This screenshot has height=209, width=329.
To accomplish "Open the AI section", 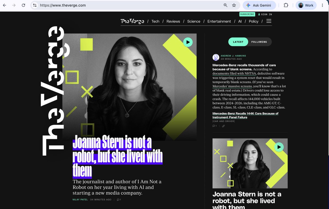I will 240,21.
